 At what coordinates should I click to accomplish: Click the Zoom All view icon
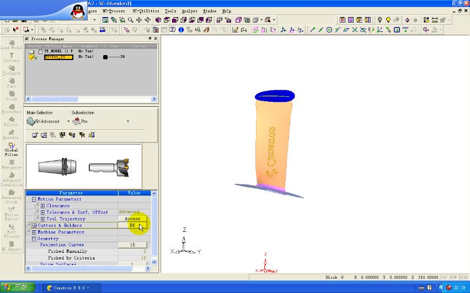click(x=105, y=20)
